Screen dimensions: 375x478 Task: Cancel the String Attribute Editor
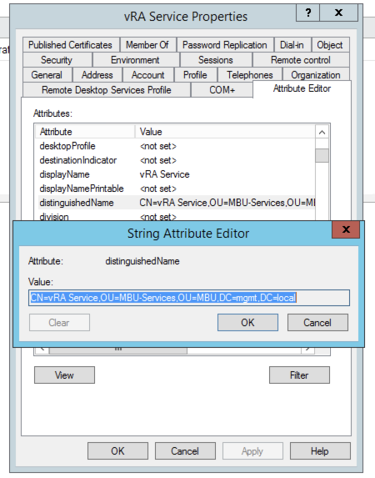tap(317, 323)
